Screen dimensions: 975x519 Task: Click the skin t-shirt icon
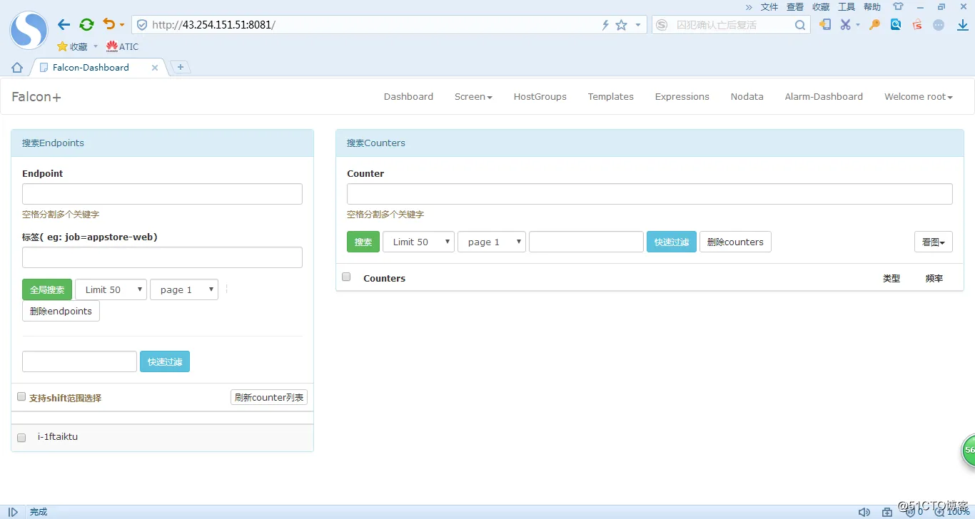[898, 6]
